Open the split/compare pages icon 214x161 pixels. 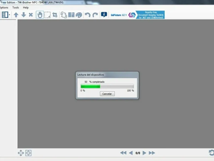click(71, 15)
